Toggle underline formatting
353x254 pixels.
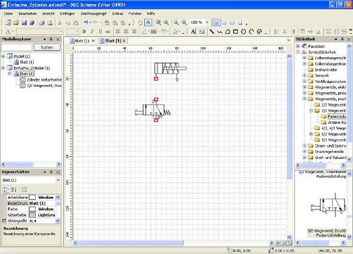[100, 32]
